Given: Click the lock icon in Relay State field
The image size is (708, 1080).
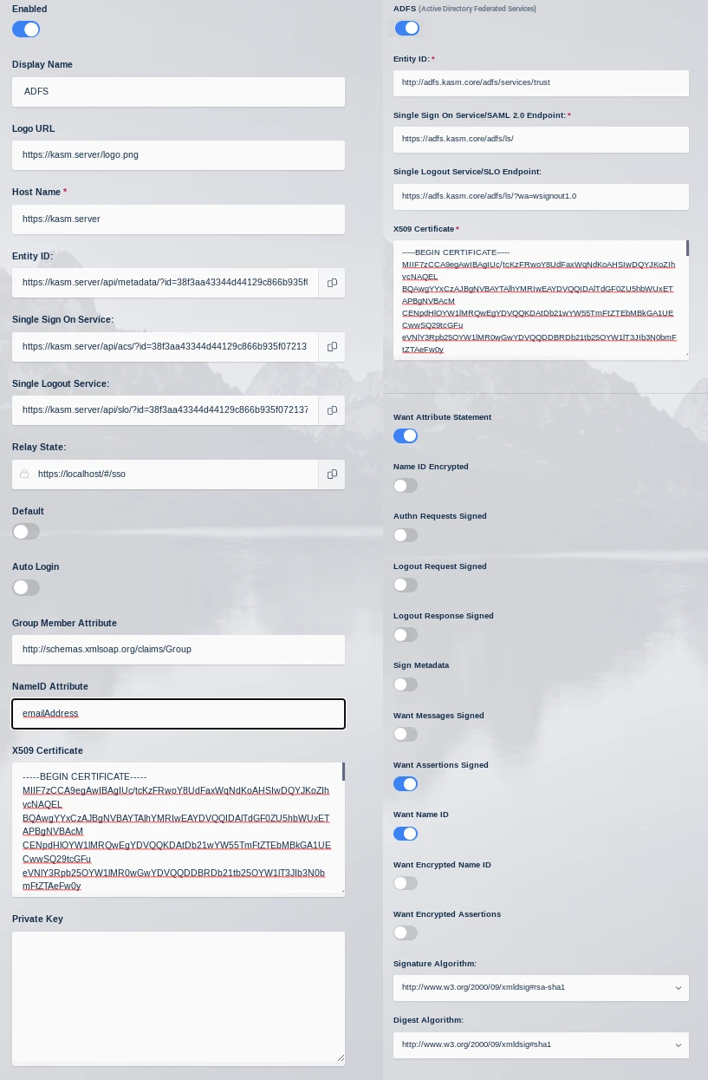Looking at the screenshot, I should [x=23, y=474].
